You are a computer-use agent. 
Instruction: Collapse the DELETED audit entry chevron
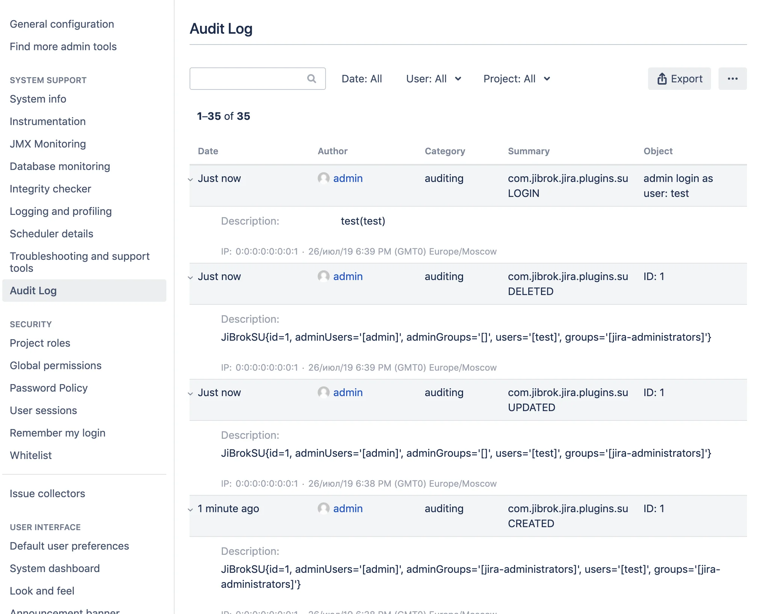[190, 277]
